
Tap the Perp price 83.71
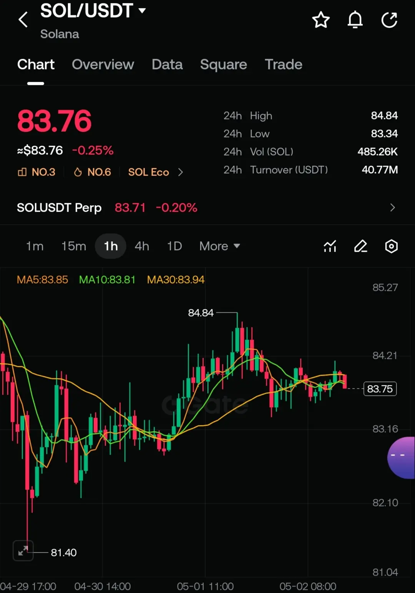130,208
